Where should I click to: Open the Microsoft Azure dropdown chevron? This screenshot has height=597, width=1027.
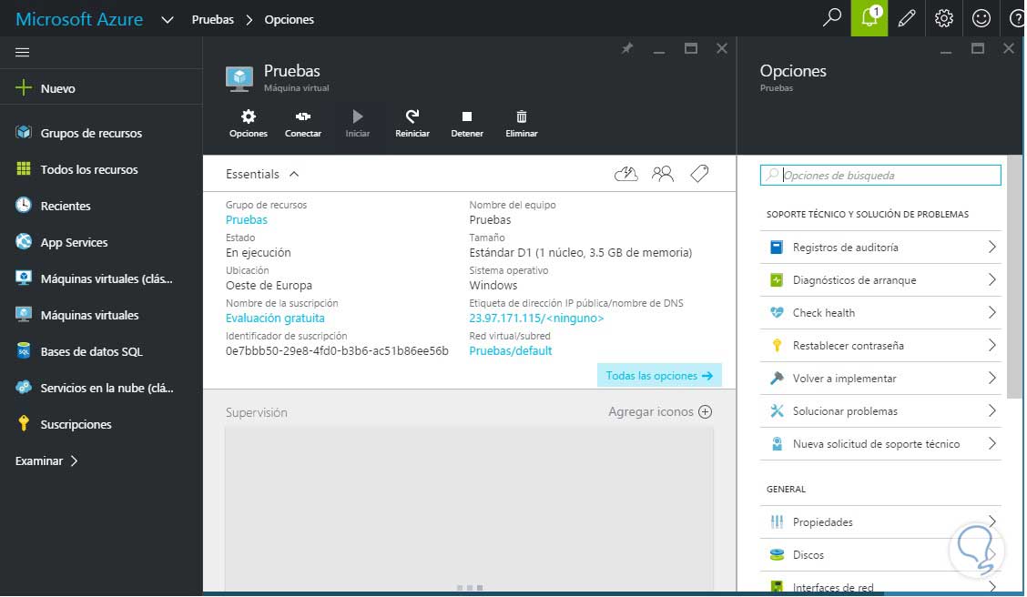(167, 20)
